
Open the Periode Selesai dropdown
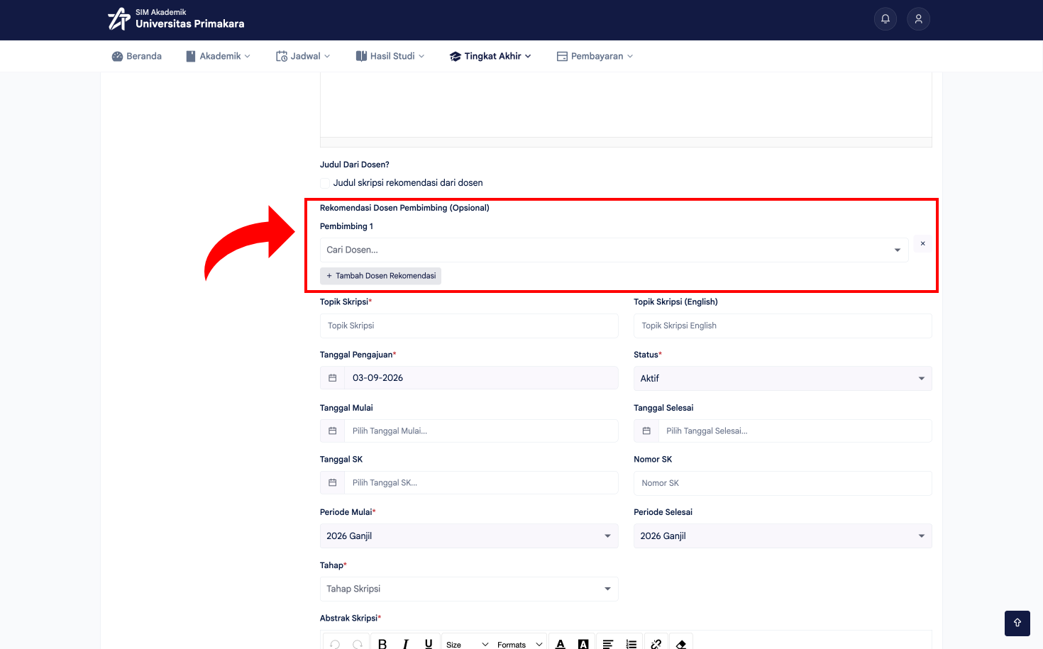pos(783,536)
